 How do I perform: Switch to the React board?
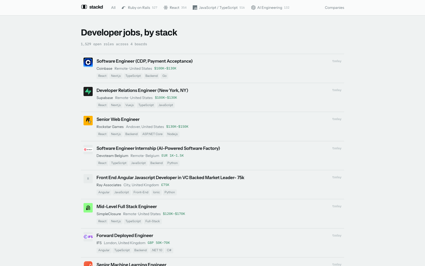[175, 8]
